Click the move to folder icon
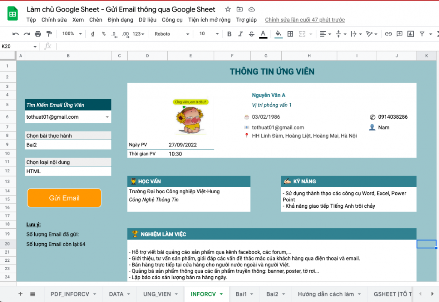Image resolution: width=439 pixels, height=302 pixels. tap(240, 9)
